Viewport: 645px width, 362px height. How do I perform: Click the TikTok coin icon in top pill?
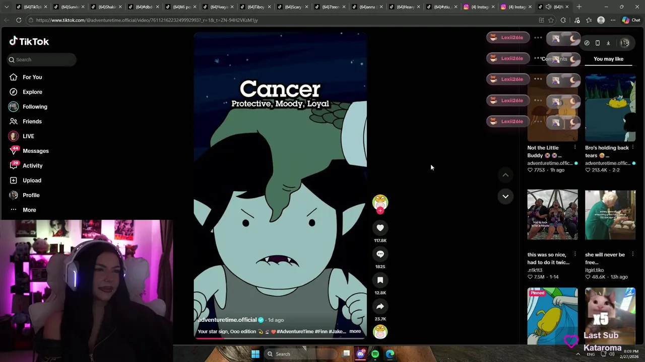pyautogui.click(x=587, y=43)
